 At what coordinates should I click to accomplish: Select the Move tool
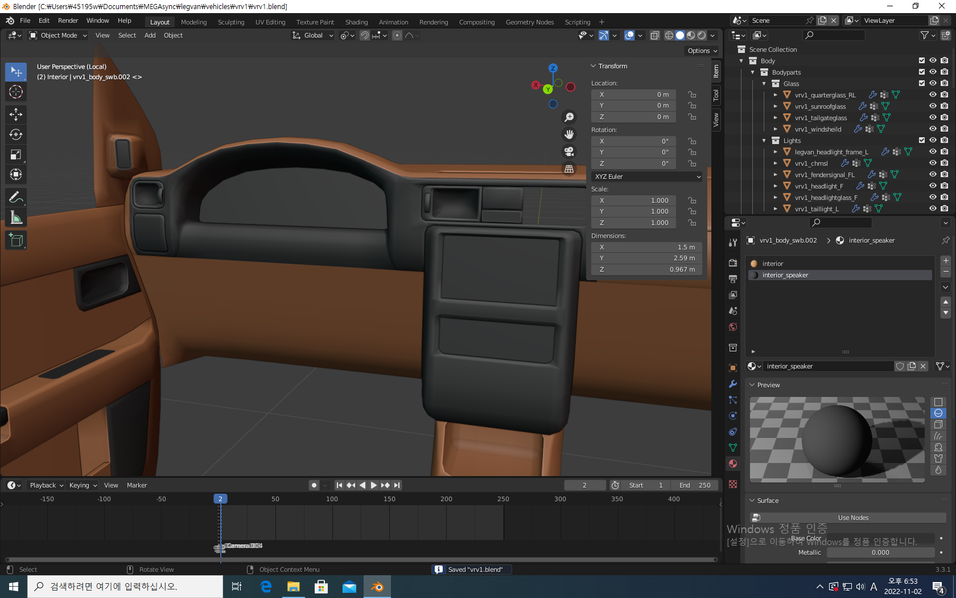(16, 114)
